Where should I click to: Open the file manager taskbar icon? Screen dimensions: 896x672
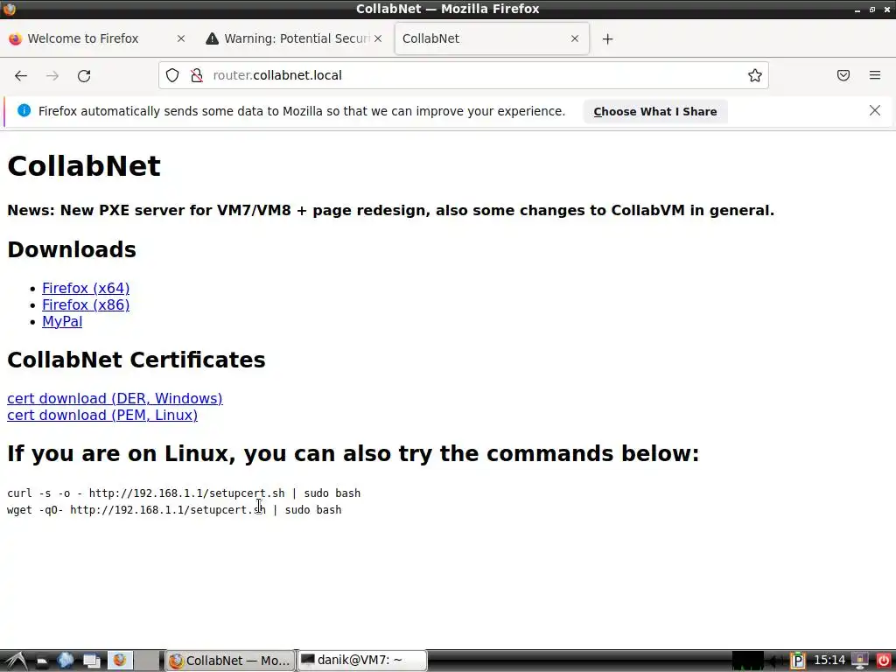coord(41,661)
